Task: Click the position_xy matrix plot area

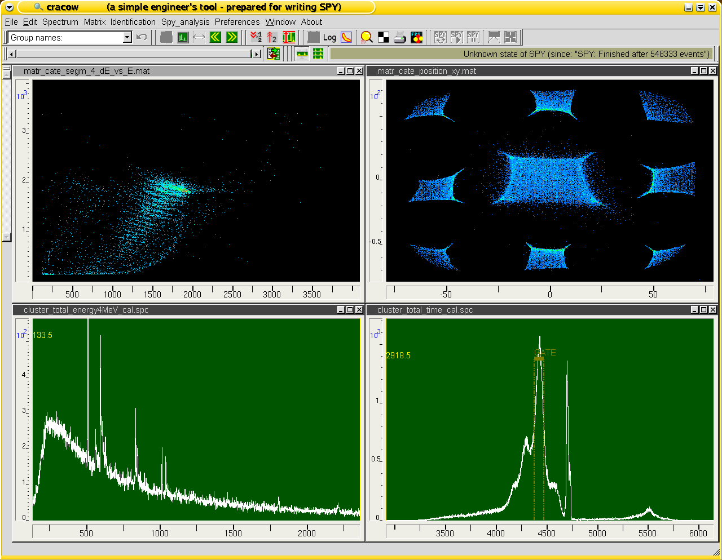Action: [x=549, y=180]
